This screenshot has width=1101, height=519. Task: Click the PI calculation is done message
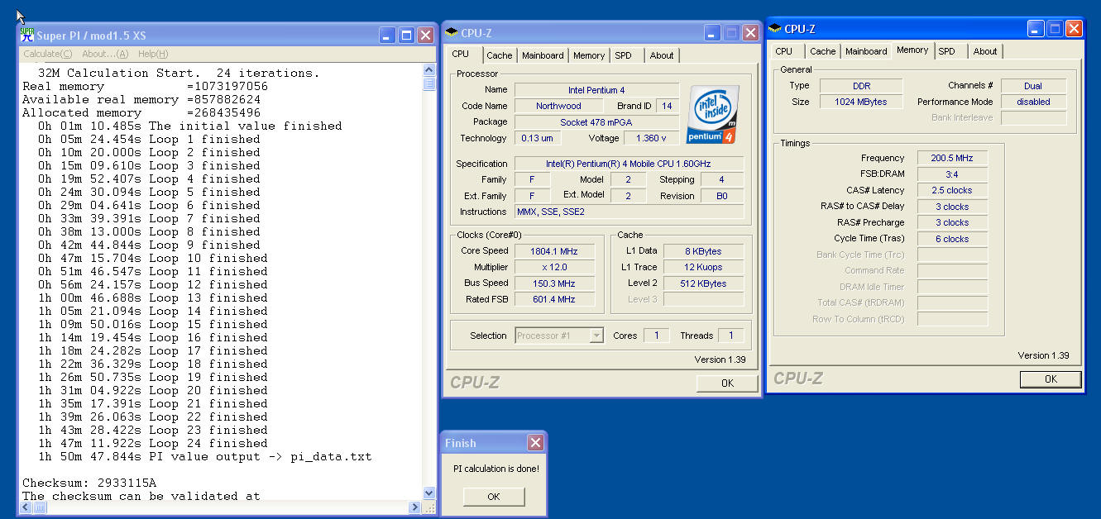[496, 469]
